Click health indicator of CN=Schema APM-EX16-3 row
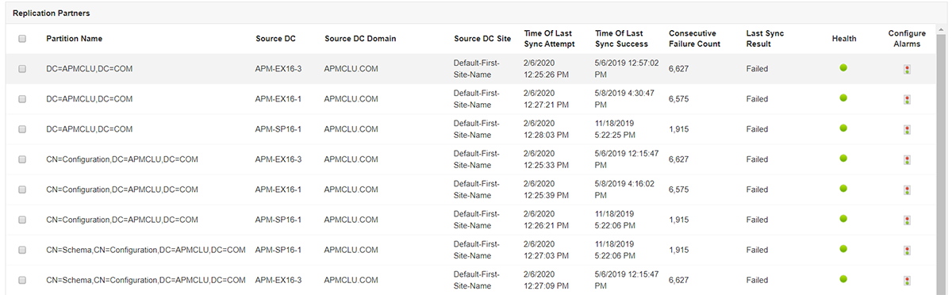Image resolution: width=952 pixels, height=295 pixels. 843,278
